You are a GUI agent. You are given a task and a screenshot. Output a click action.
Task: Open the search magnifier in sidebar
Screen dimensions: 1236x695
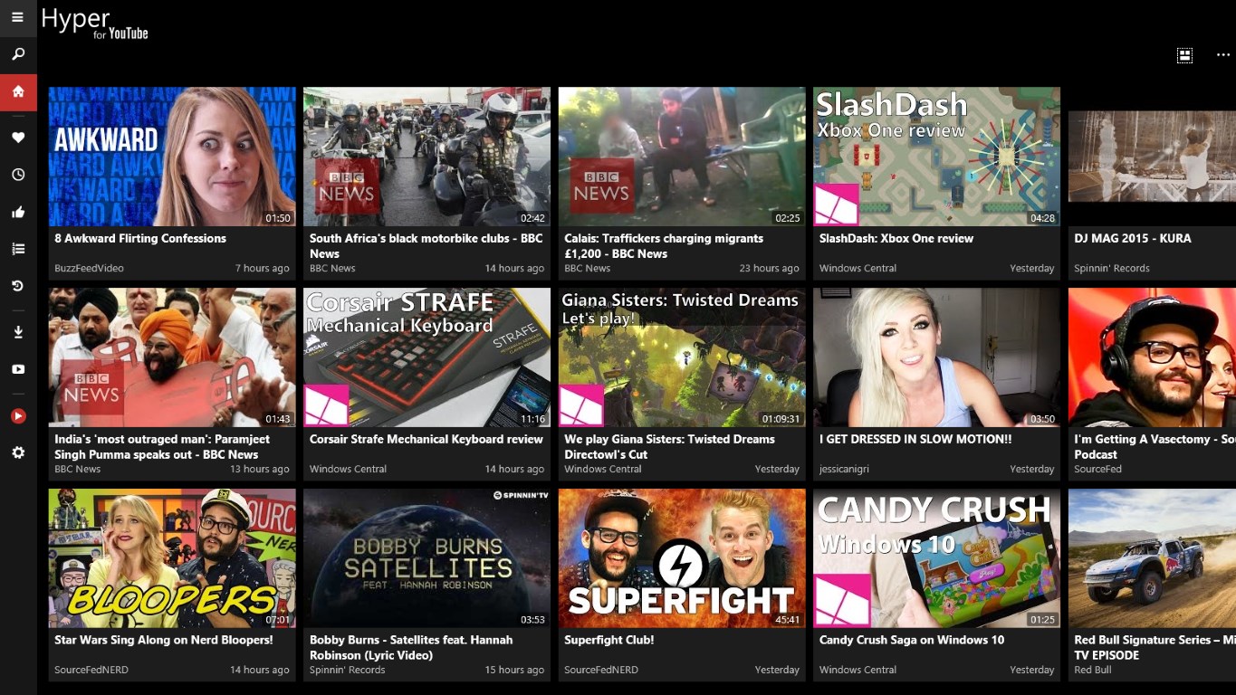pos(18,54)
